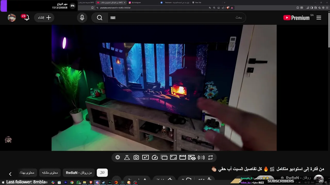Screen dimensions: 330x185
Task: Open the playback speed gauge icon
Action: 155,158
